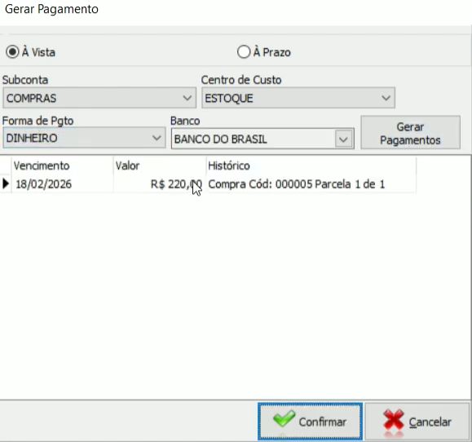Viewport: 472px width, 442px height.
Task: Click the Valor column header
Action: (x=160, y=166)
